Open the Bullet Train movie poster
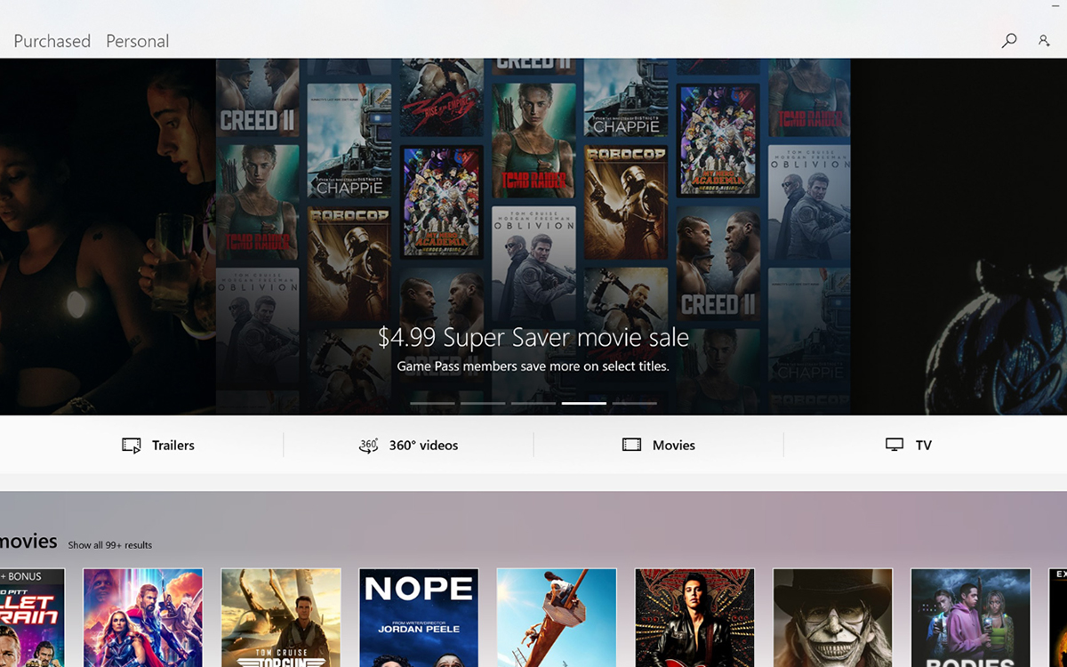The height and width of the screenshot is (667, 1067). coord(32,618)
